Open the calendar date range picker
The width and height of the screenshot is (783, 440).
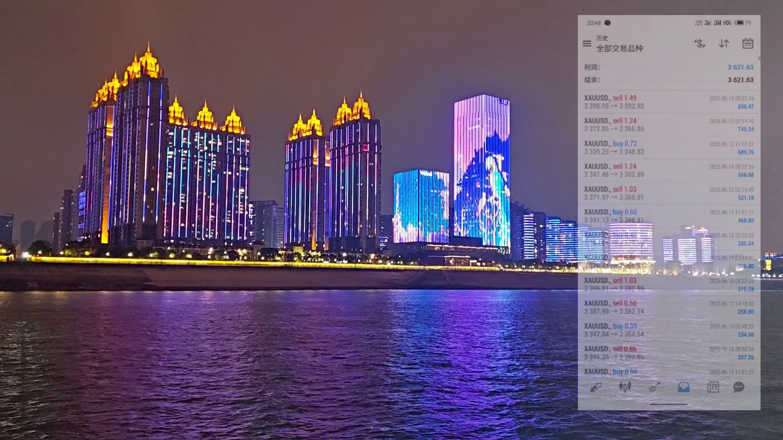pyautogui.click(x=748, y=44)
